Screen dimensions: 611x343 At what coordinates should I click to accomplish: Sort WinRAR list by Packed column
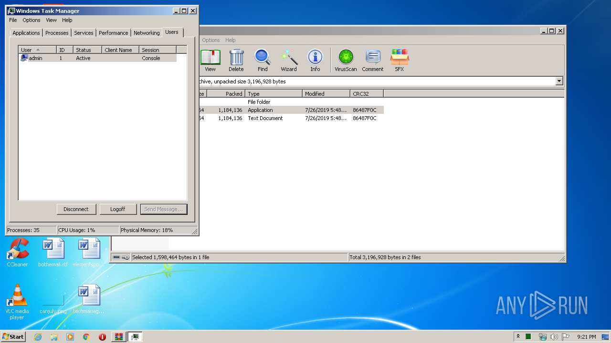(x=226, y=94)
